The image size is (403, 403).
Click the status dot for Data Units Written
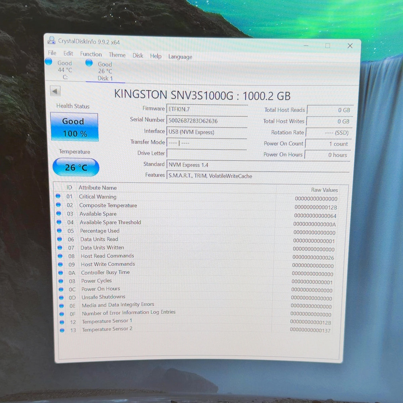[x=60, y=247]
